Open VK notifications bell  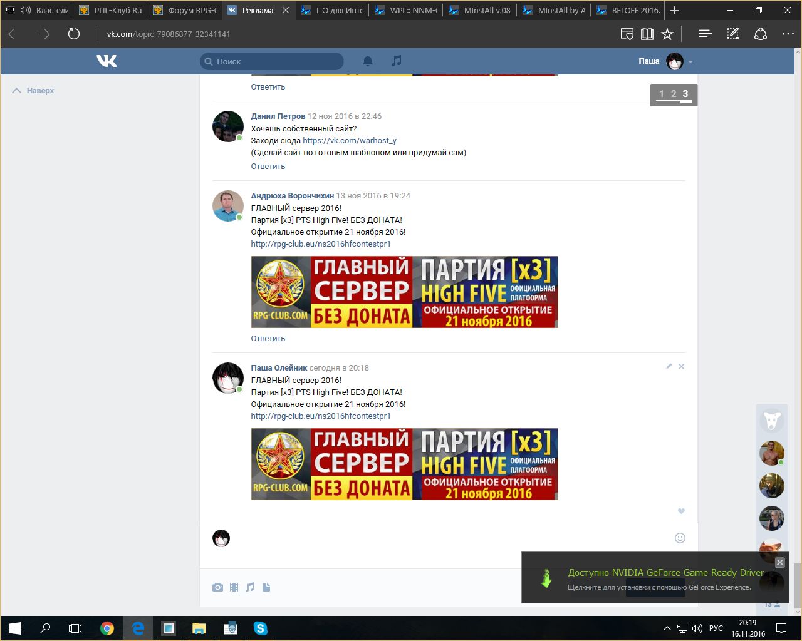368,61
